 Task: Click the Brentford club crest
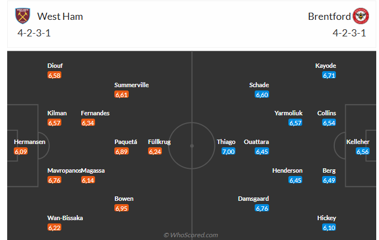(x=362, y=16)
